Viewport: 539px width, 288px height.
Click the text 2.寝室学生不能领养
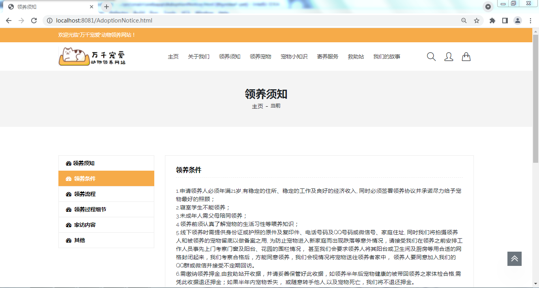point(203,207)
